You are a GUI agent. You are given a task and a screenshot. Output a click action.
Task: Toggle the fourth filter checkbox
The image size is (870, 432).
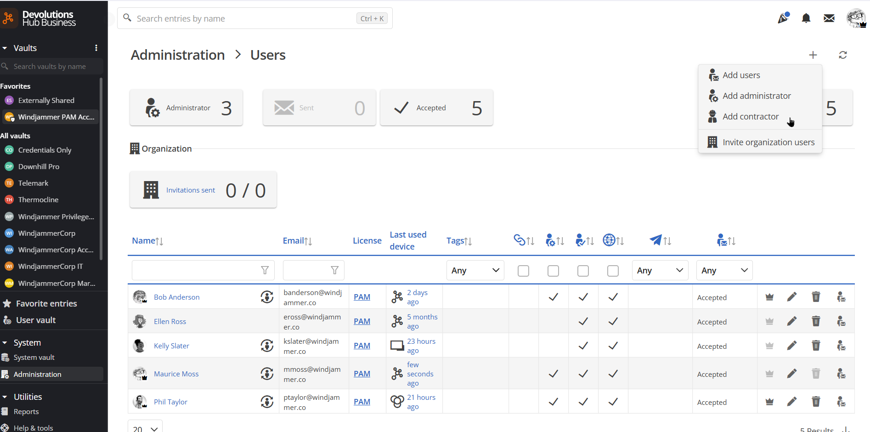point(613,271)
